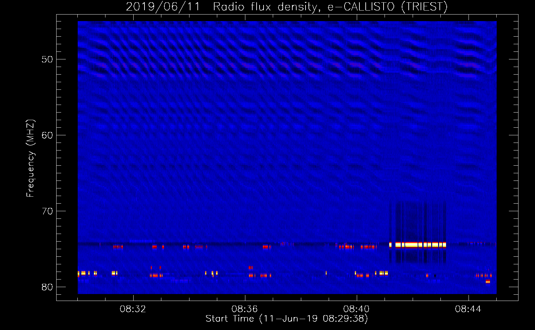Screen dimensions: 535x330
Task: Click the 80 MHz frequency tick label
Action: (47, 287)
